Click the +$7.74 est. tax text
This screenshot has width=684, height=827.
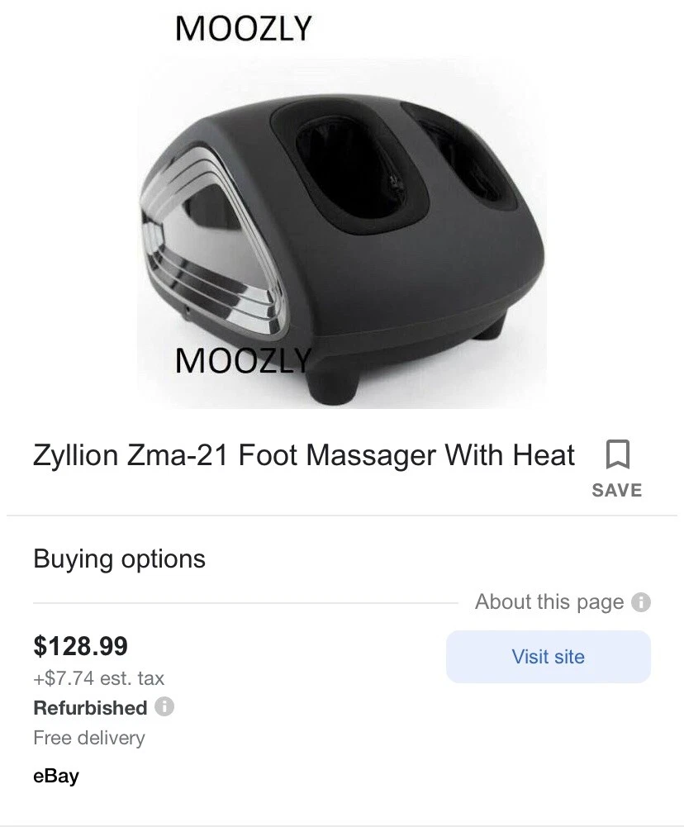[x=98, y=678]
